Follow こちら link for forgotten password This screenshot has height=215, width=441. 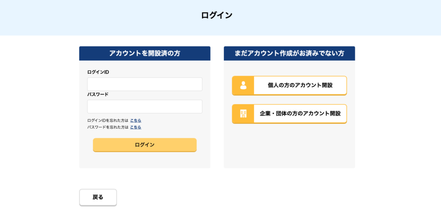pos(136,127)
